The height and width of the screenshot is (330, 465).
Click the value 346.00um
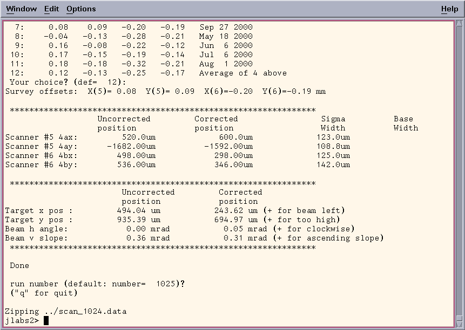point(233,165)
